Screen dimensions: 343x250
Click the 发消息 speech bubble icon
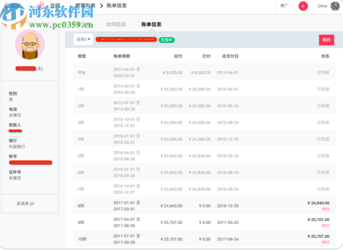pyautogui.click(x=32, y=204)
